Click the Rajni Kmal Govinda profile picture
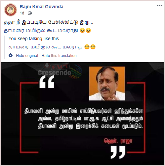The image size is (165, 166). (x=11, y=10)
